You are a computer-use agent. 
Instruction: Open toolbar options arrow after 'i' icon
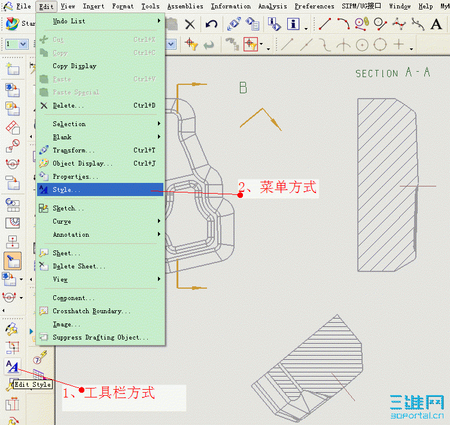306,29
